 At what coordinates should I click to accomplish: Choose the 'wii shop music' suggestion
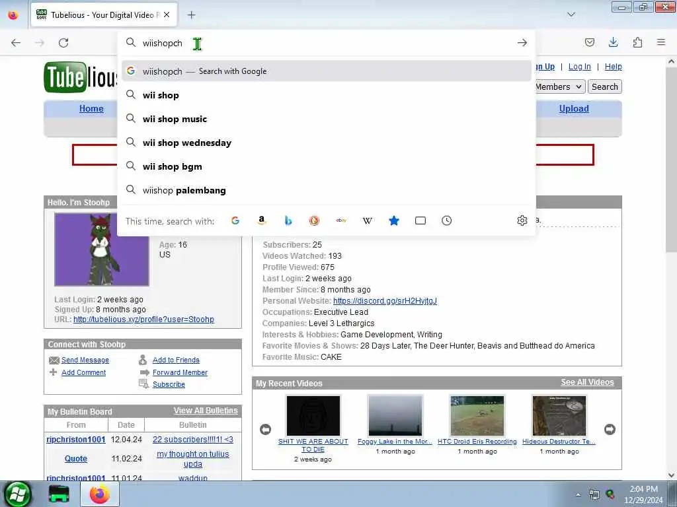click(327, 119)
